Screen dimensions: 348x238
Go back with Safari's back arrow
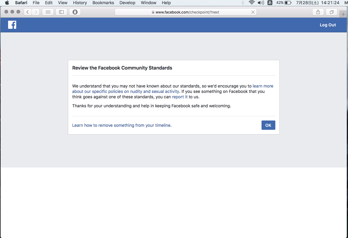coord(28,12)
